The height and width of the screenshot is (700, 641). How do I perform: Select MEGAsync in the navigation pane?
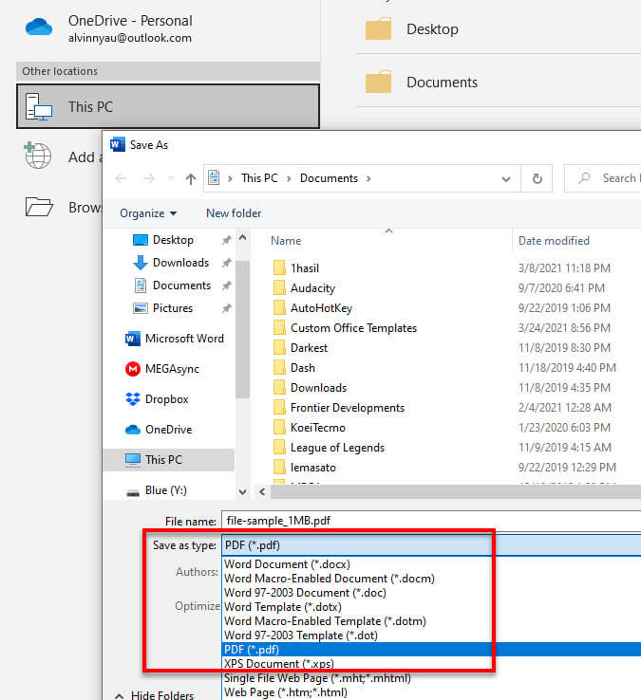(x=162, y=369)
